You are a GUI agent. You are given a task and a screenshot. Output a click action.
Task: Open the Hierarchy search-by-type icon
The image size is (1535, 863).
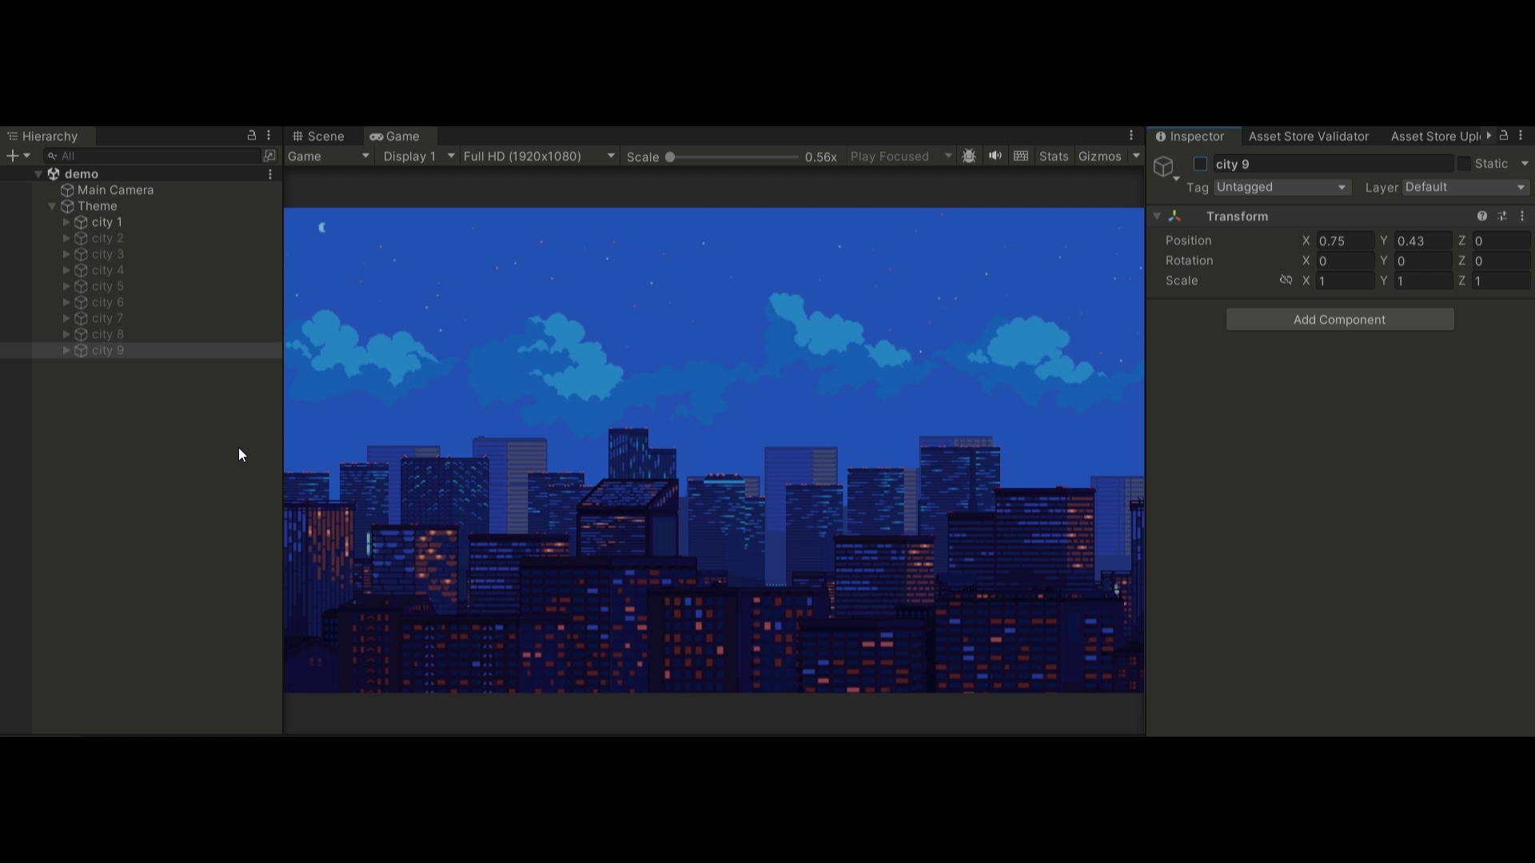(269, 156)
